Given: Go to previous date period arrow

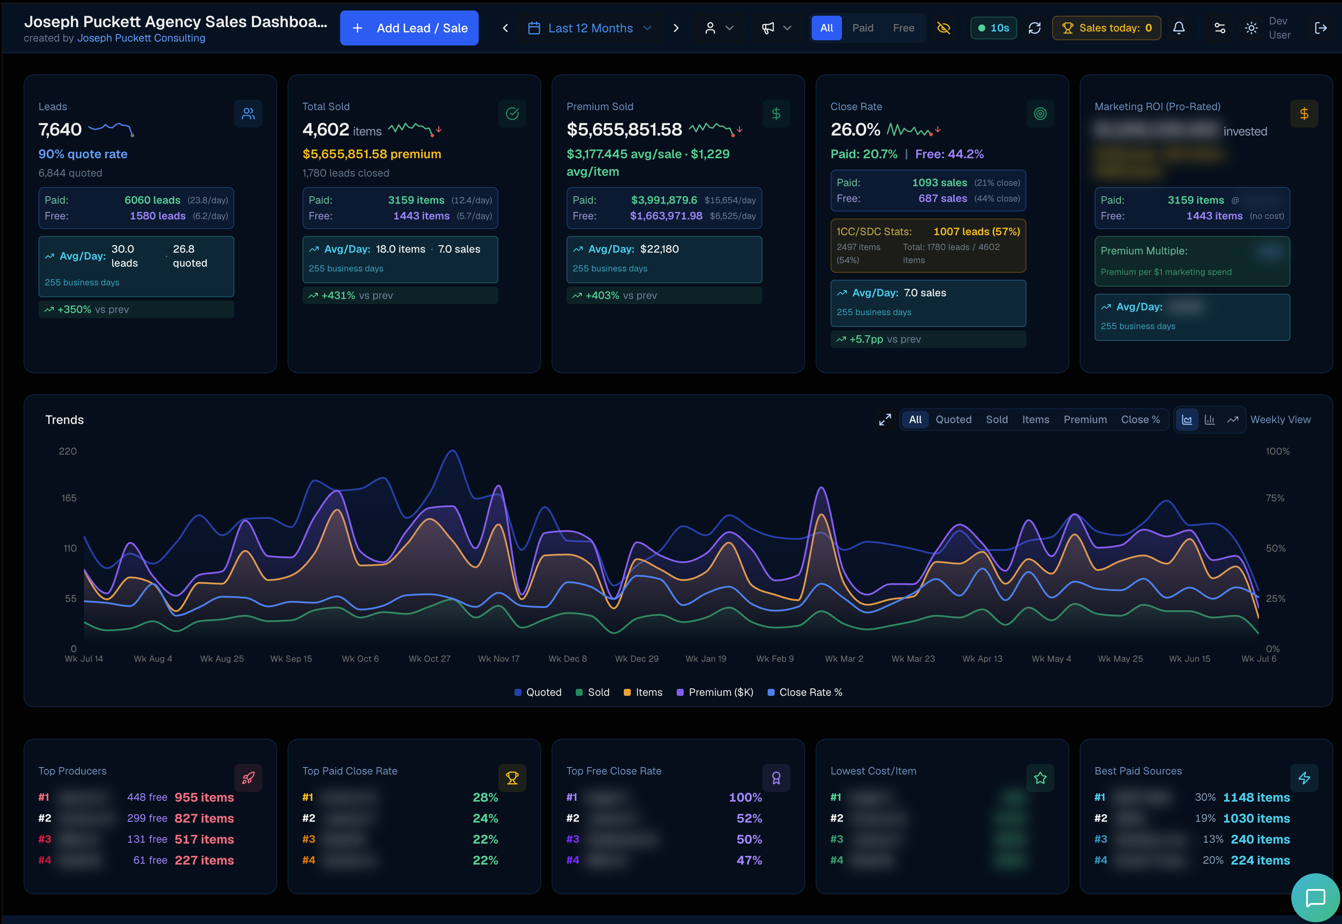Looking at the screenshot, I should [505, 28].
